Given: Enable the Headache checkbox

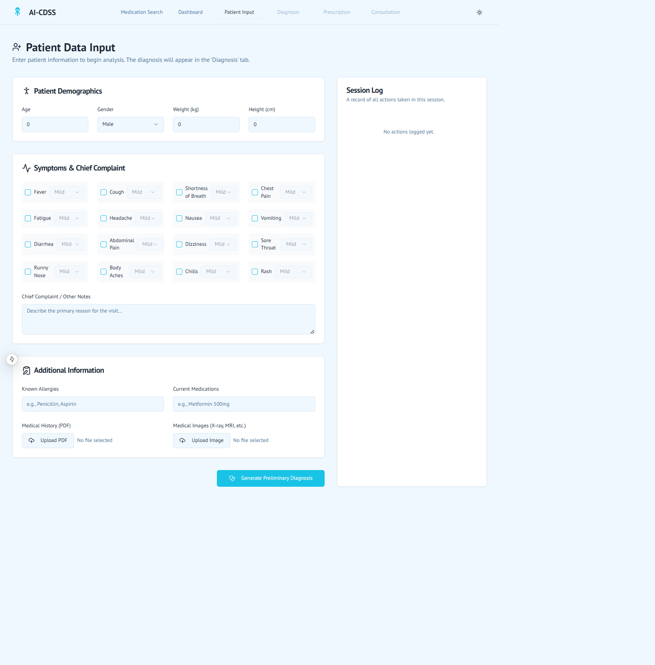Looking at the screenshot, I should [104, 218].
